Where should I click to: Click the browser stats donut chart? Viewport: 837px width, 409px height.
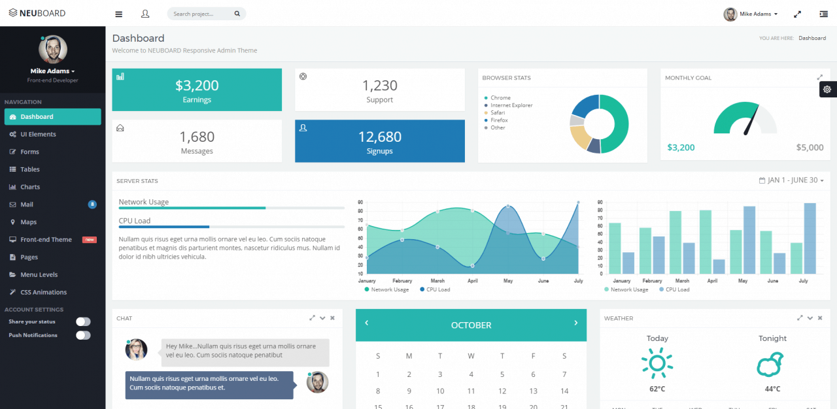(x=599, y=124)
